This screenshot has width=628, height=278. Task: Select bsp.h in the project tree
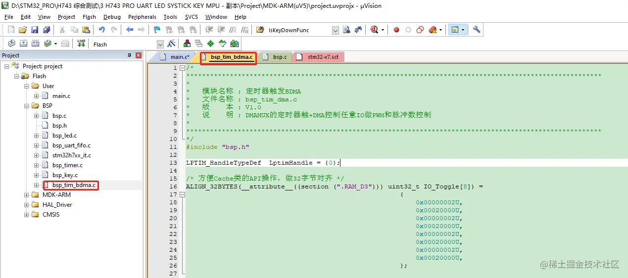pos(59,126)
